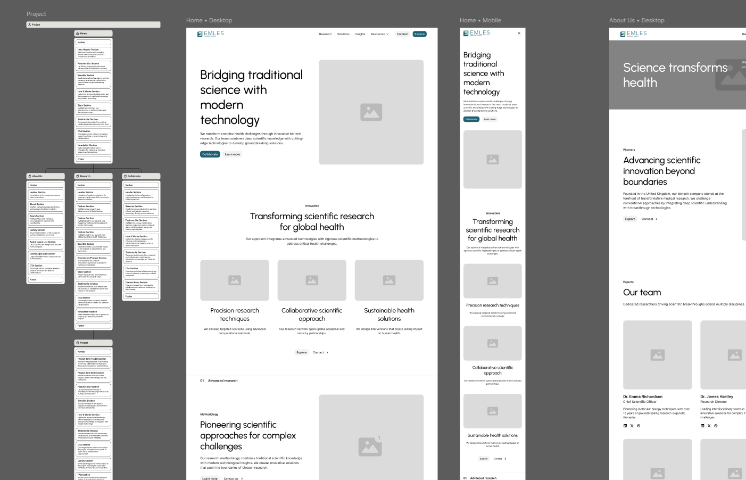
Task: Click X social icon under Dr. Emma Richardson
Action: [x=632, y=426]
